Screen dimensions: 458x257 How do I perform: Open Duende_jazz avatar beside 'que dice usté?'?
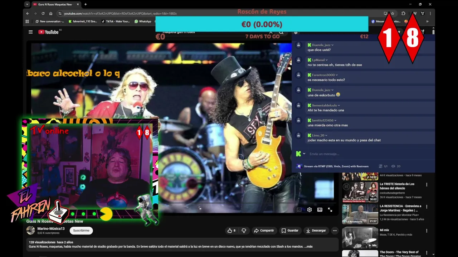tap(298, 45)
